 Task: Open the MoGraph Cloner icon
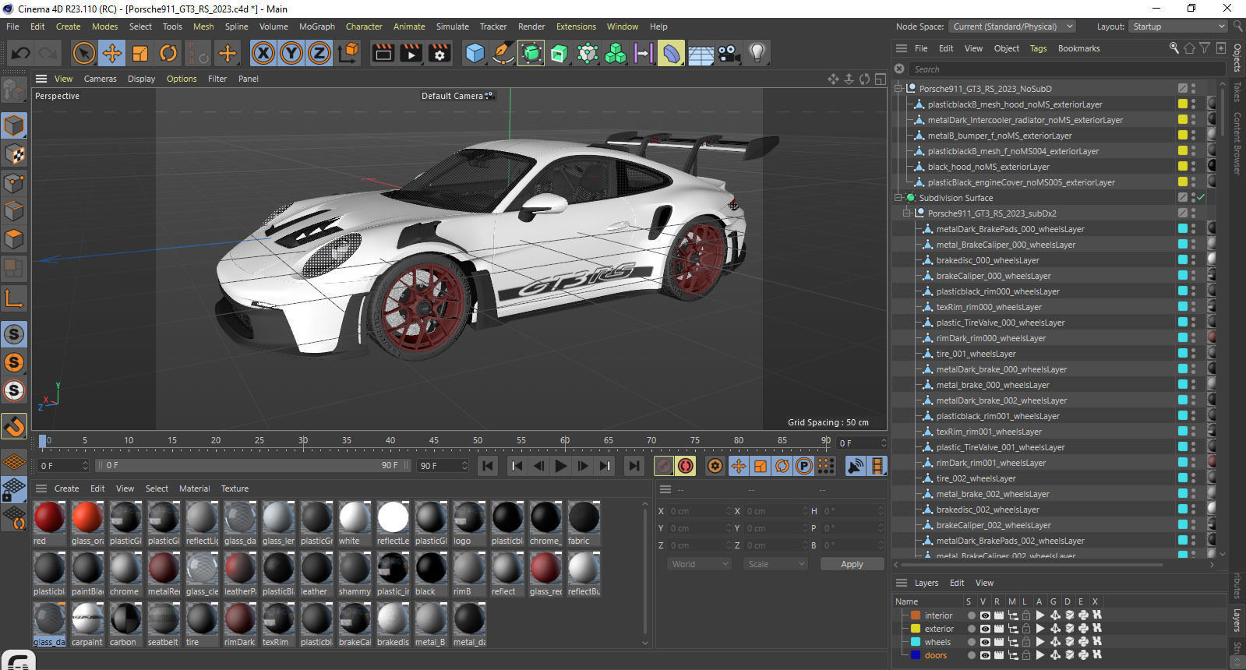(x=616, y=53)
